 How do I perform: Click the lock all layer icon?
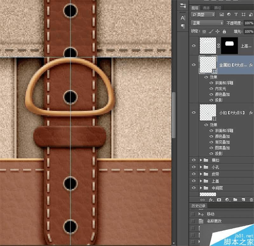tap(224, 31)
